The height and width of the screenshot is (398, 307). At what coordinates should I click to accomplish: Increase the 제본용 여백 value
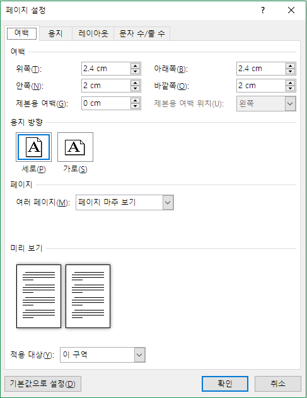coord(135,101)
